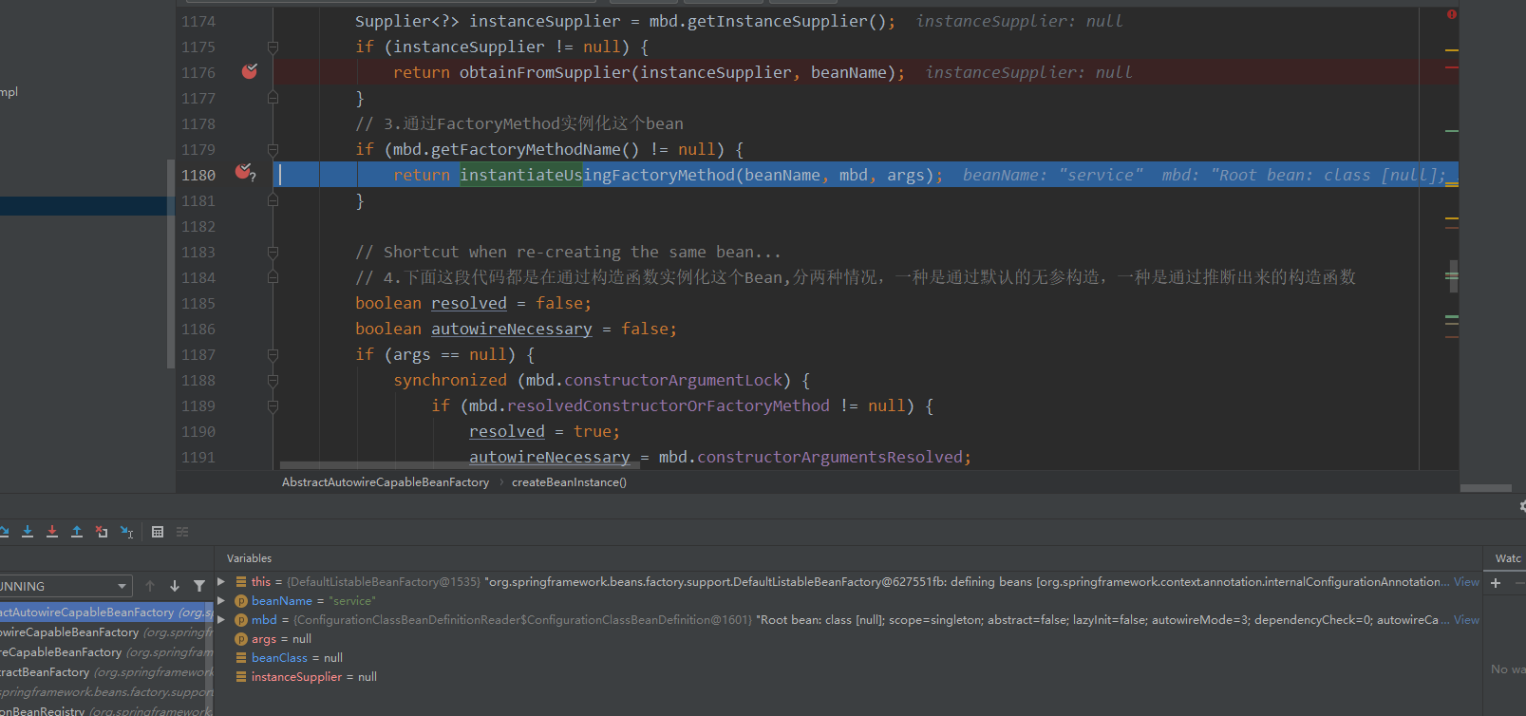Screen dimensions: 1526x716
Task: Click the previous frame up arrow
Action: point(150,586)
